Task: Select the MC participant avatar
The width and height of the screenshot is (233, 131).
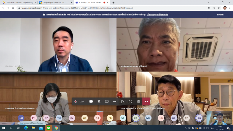Action: [148, 118]
